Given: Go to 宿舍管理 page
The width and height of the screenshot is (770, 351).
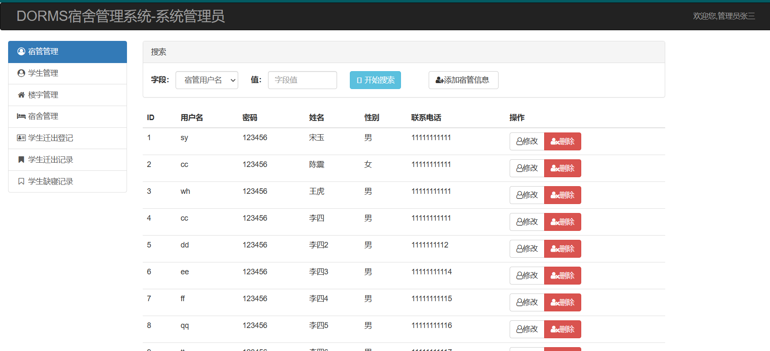Looking at the screenshot, I should [x=67, y=116].
